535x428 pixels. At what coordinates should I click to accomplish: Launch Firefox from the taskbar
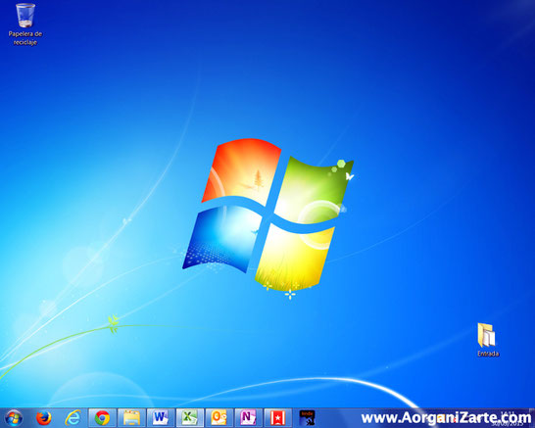point(44,418)
